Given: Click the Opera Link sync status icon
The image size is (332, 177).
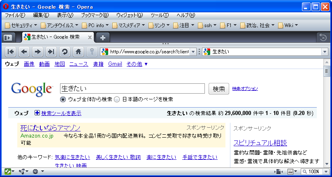Looking at the screenshot, I should coord(8,171).
